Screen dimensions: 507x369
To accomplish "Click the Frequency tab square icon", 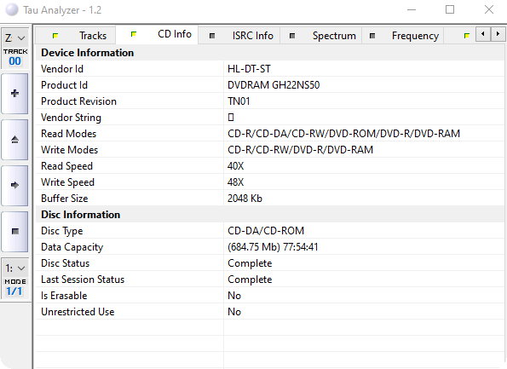I will tap(372, 36).
